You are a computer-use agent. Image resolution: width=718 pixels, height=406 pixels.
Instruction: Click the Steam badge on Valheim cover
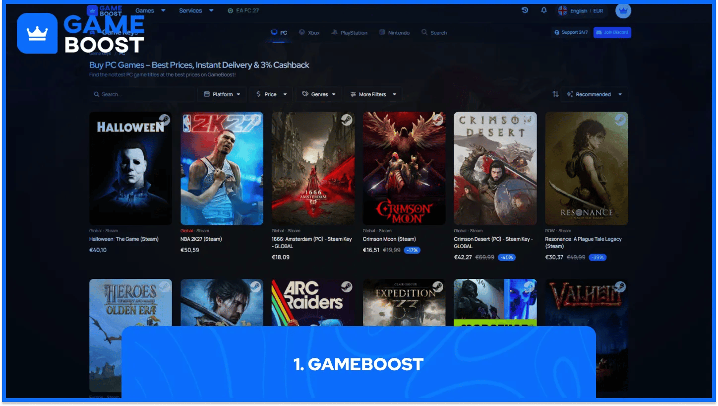pyautogui.click(x=620, y=287)
